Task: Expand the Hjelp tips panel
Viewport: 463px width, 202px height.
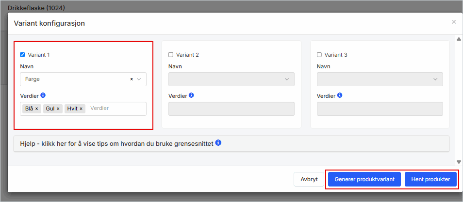Action: point(116,144)
